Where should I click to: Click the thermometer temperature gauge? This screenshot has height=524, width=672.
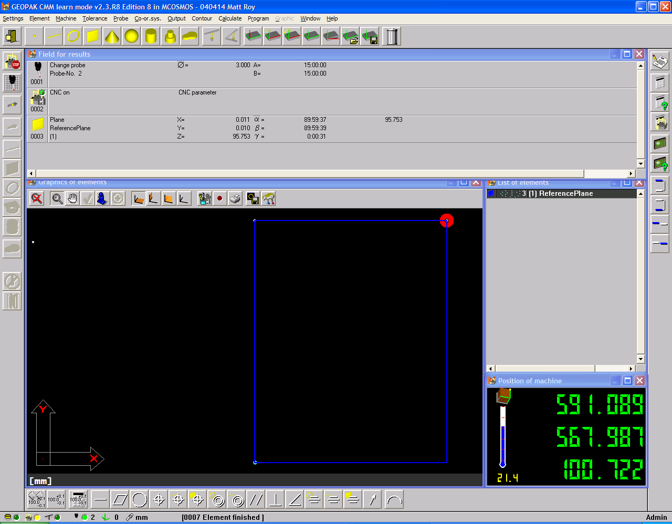(x=502, y=436)
